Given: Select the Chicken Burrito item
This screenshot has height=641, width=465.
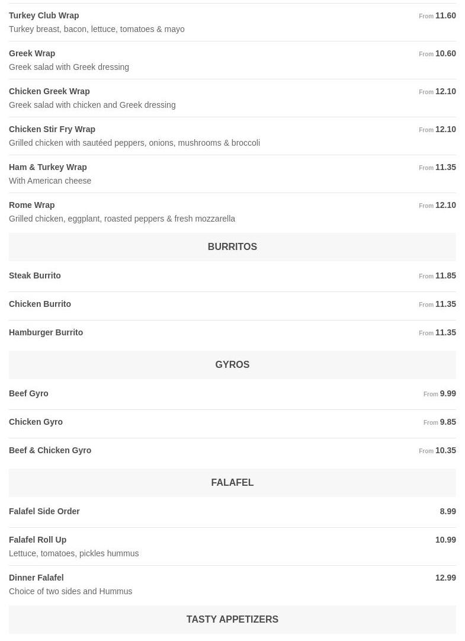Looking at the screenshot, I should click(40, 304).
